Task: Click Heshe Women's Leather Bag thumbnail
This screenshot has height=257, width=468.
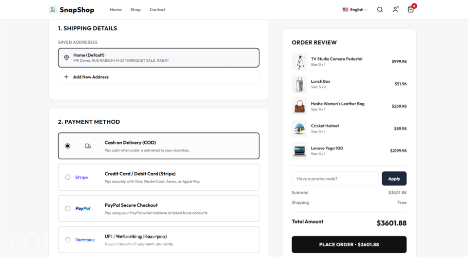Action: 299,106
